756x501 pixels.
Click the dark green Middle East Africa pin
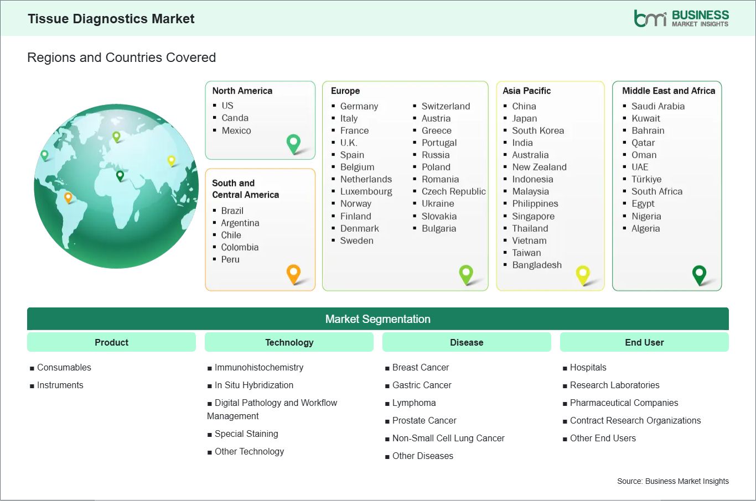[x=700, y=274]
